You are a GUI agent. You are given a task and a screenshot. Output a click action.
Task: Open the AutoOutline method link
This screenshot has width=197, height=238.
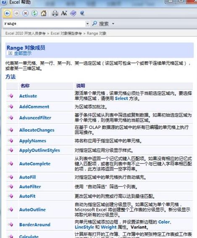[x=32, y=210]
